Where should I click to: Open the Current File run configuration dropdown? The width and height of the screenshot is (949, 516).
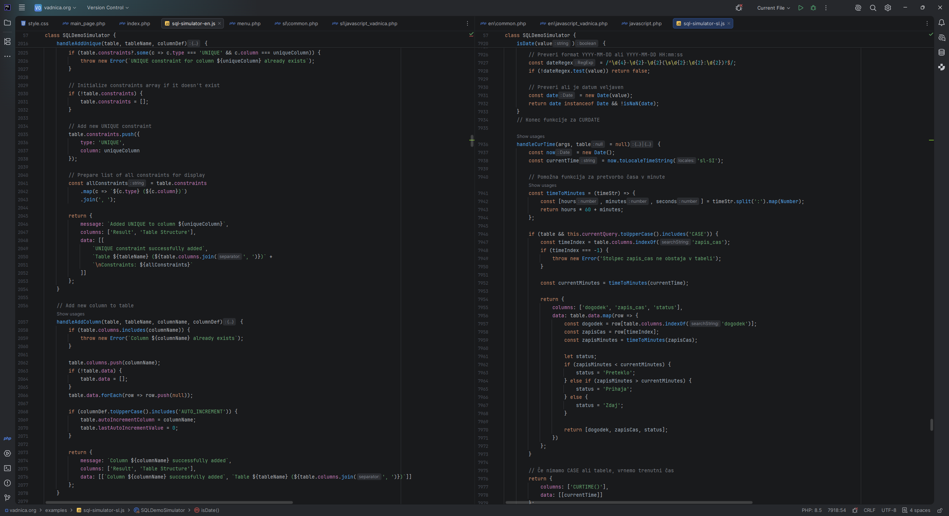tap(774, 8)
